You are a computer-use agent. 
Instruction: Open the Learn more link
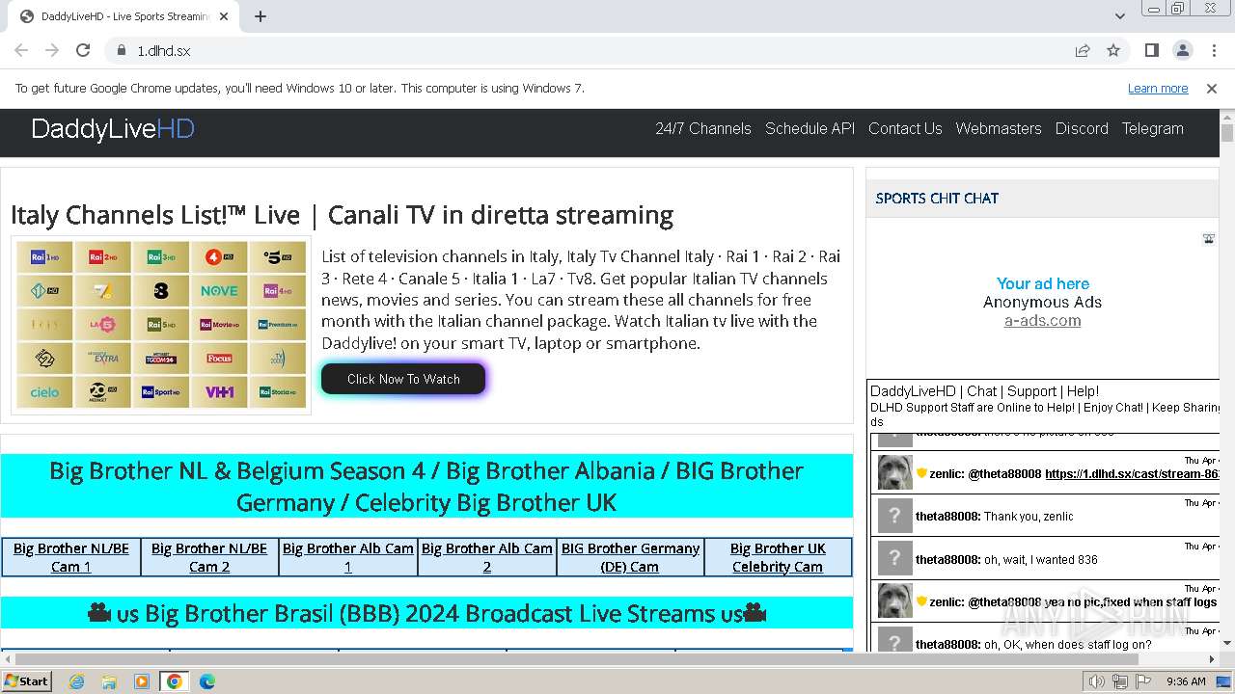(x=1158, y=89)
